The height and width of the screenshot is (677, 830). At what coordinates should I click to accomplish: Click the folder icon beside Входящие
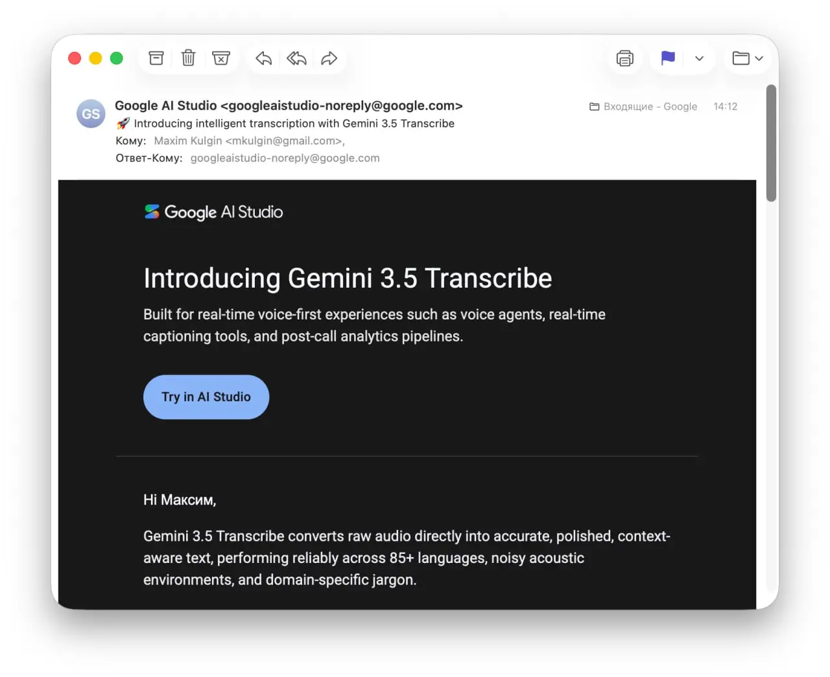coord(594,107)
